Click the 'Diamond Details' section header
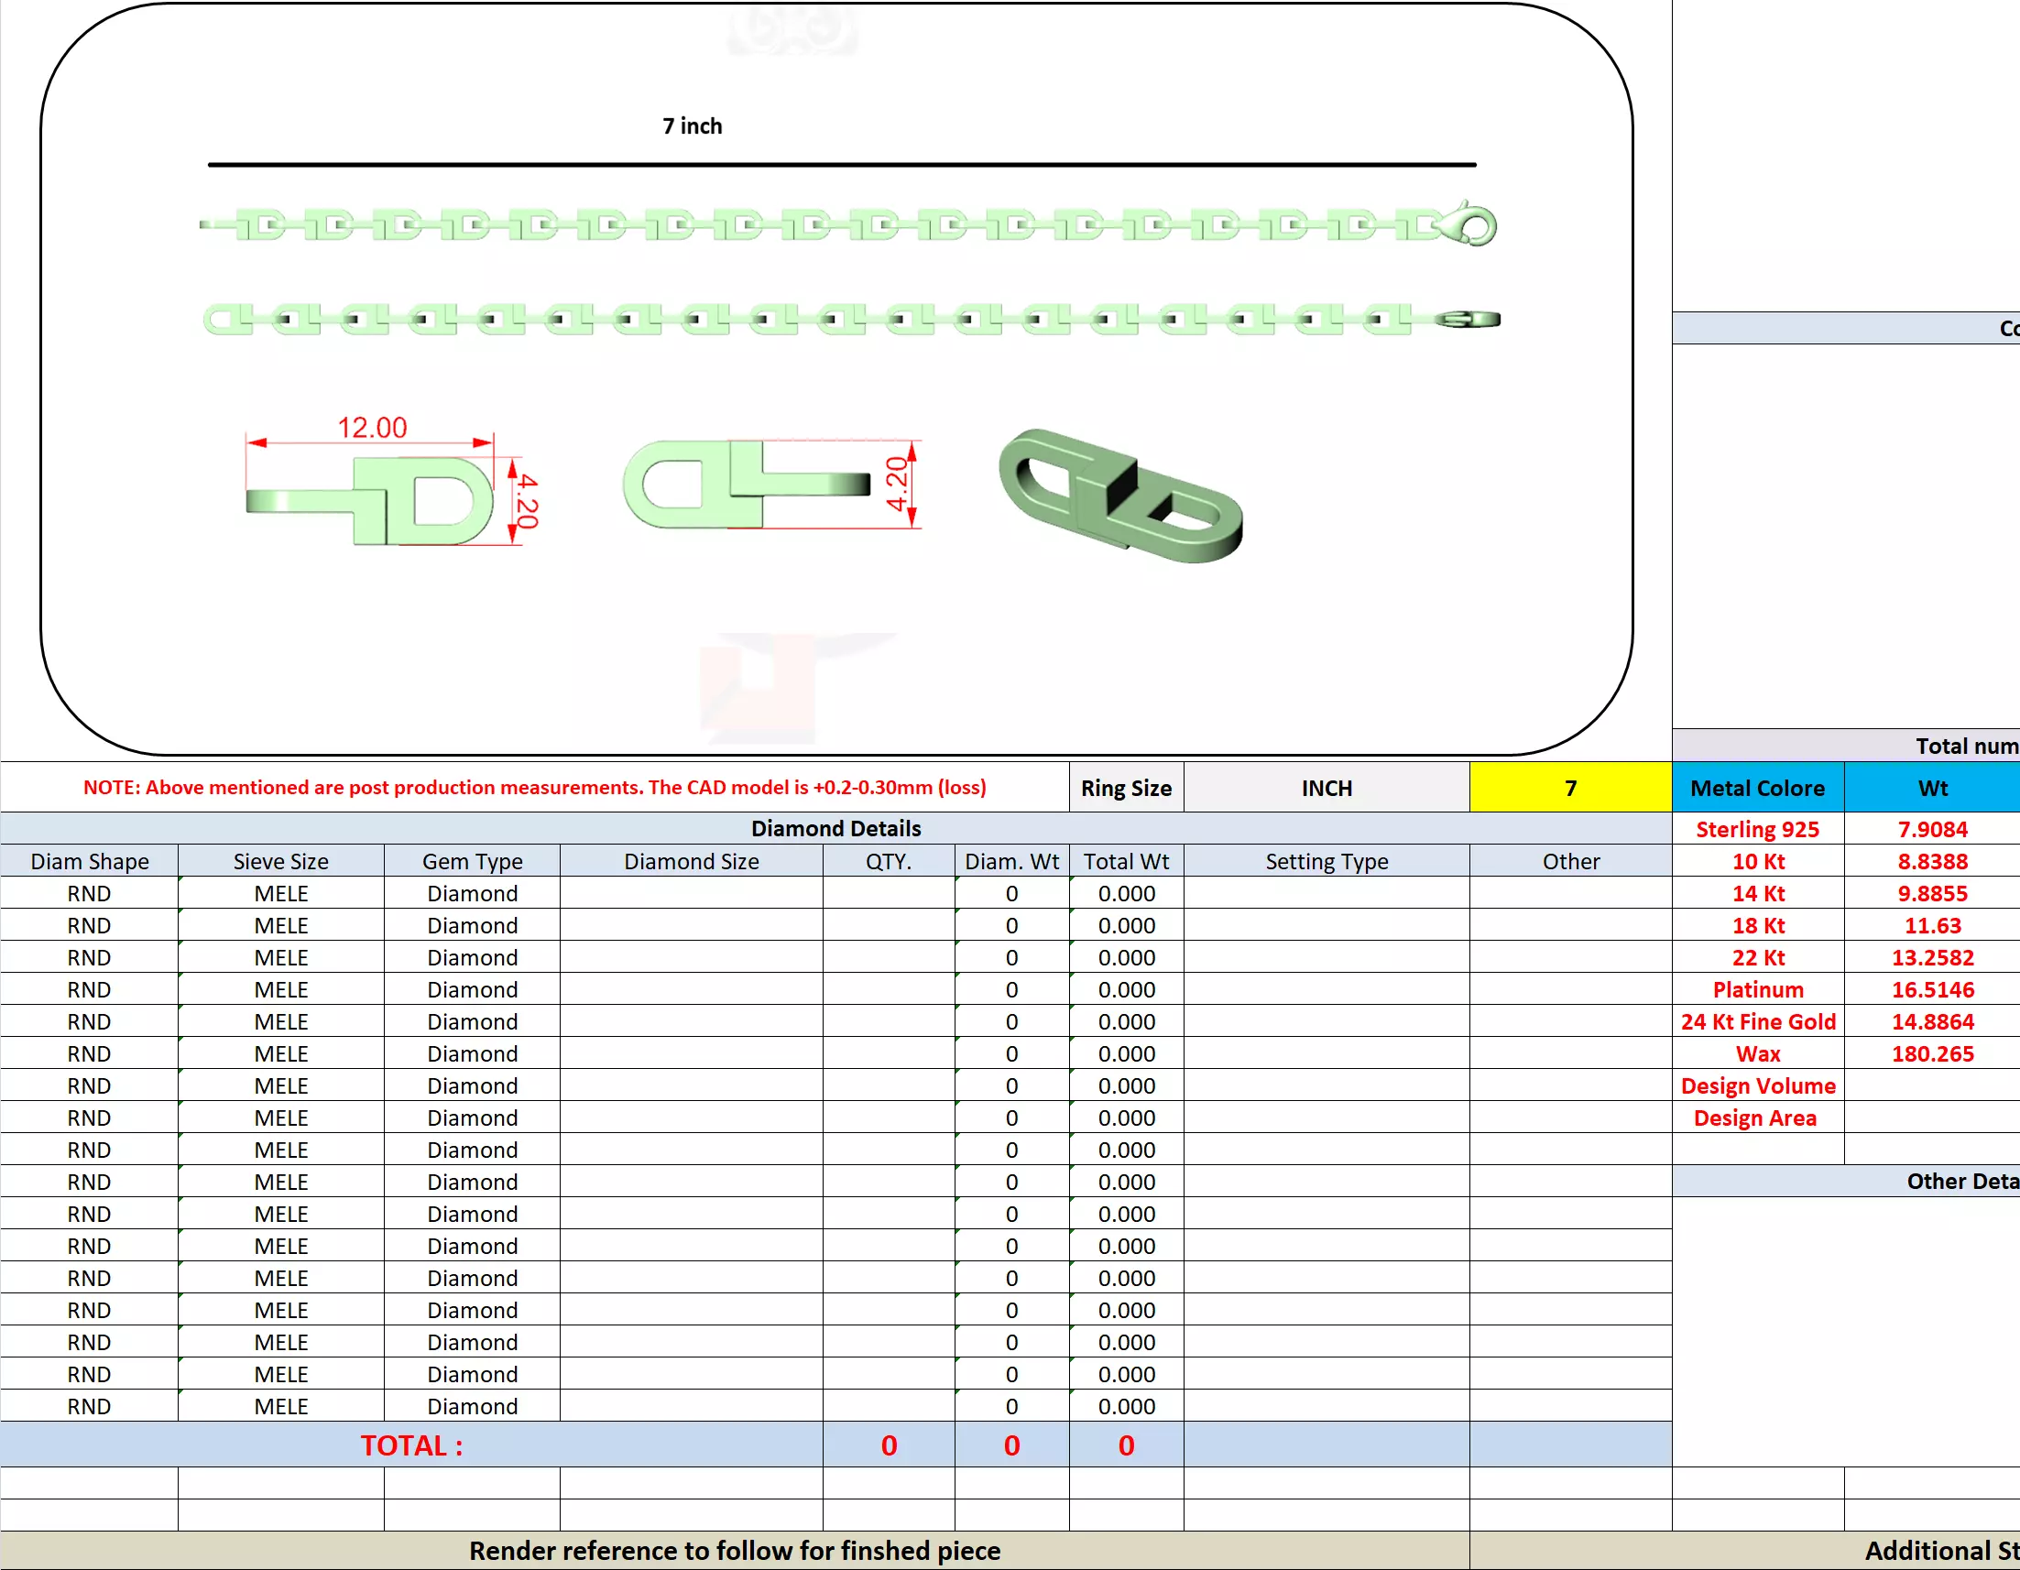Screen dimensions: 2020x1570 pyautogui.click(x=835, y=828)
